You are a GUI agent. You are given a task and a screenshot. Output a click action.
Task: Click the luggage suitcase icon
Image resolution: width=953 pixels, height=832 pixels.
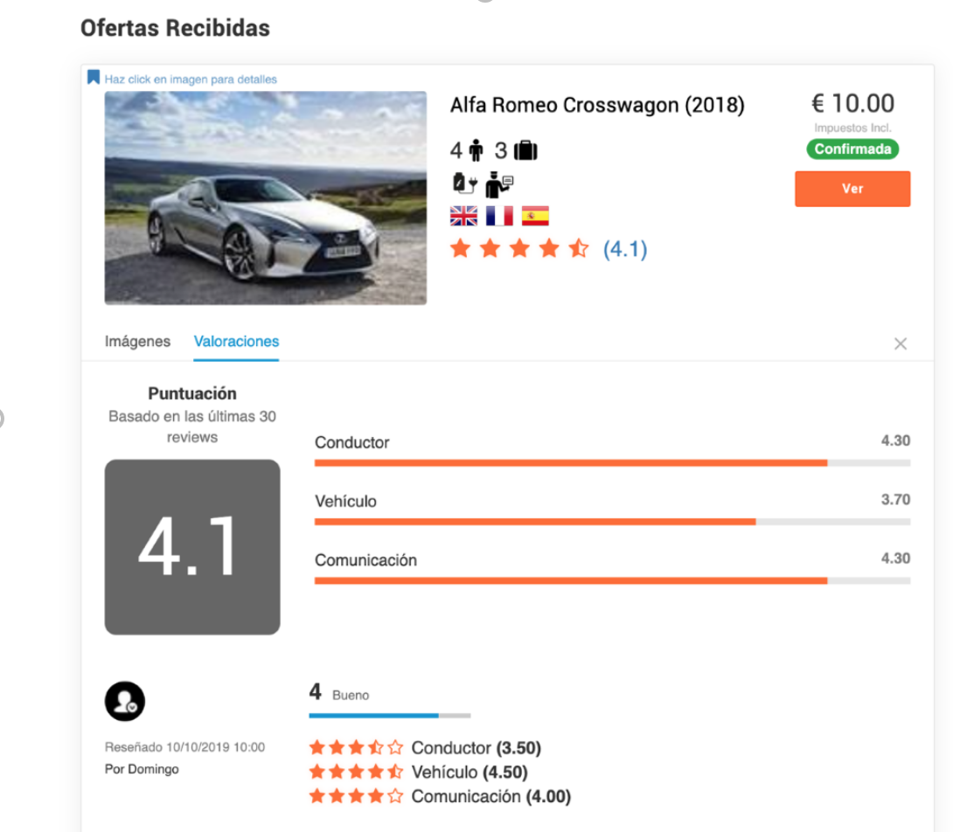525,151
